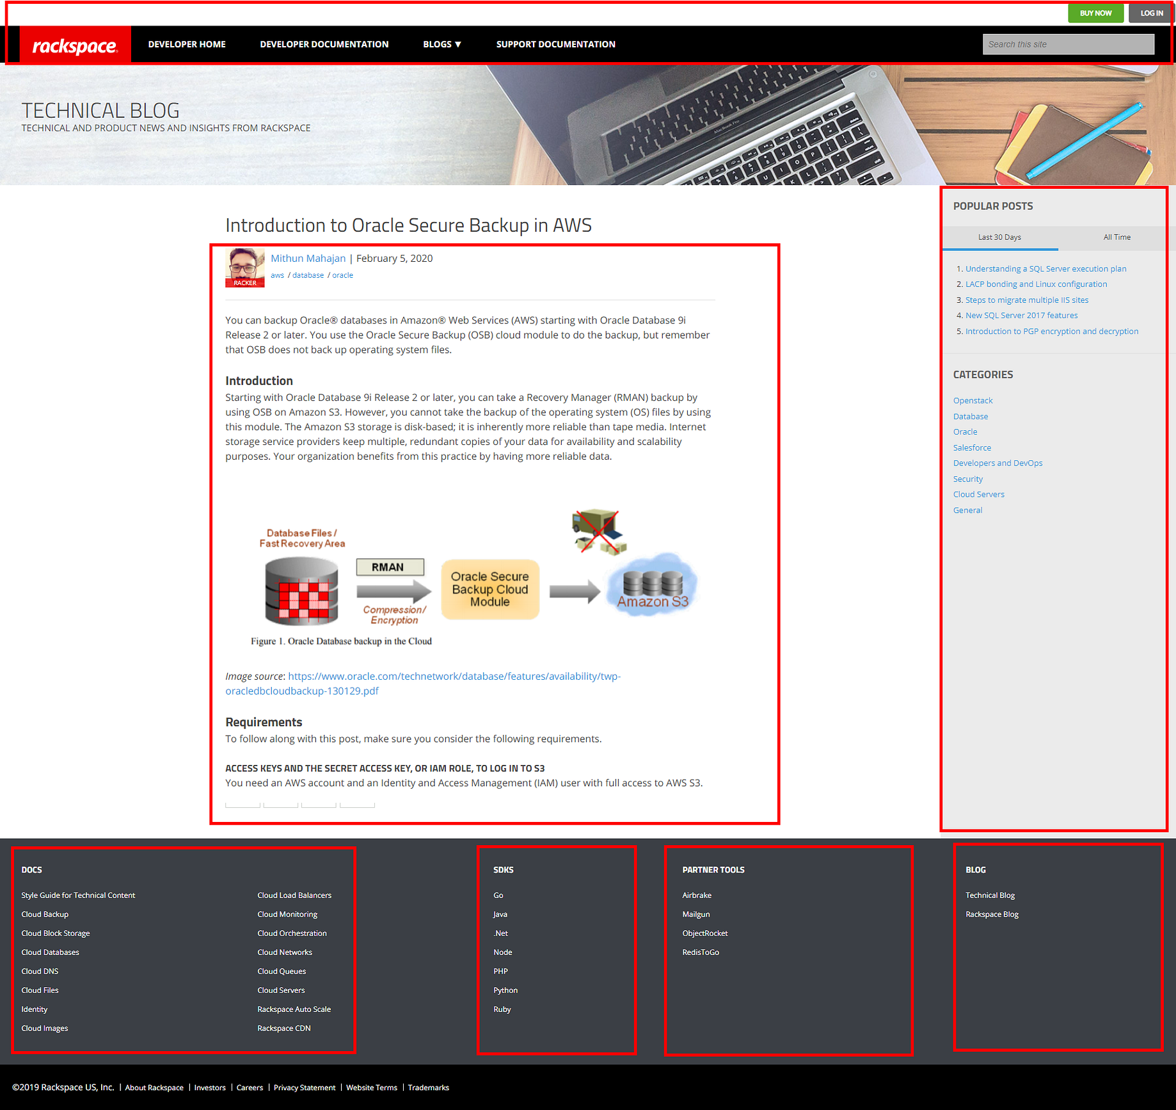Open Cloud Monitoring docs link
This screenshot has width=1176, height=1110.
(287, 915)
